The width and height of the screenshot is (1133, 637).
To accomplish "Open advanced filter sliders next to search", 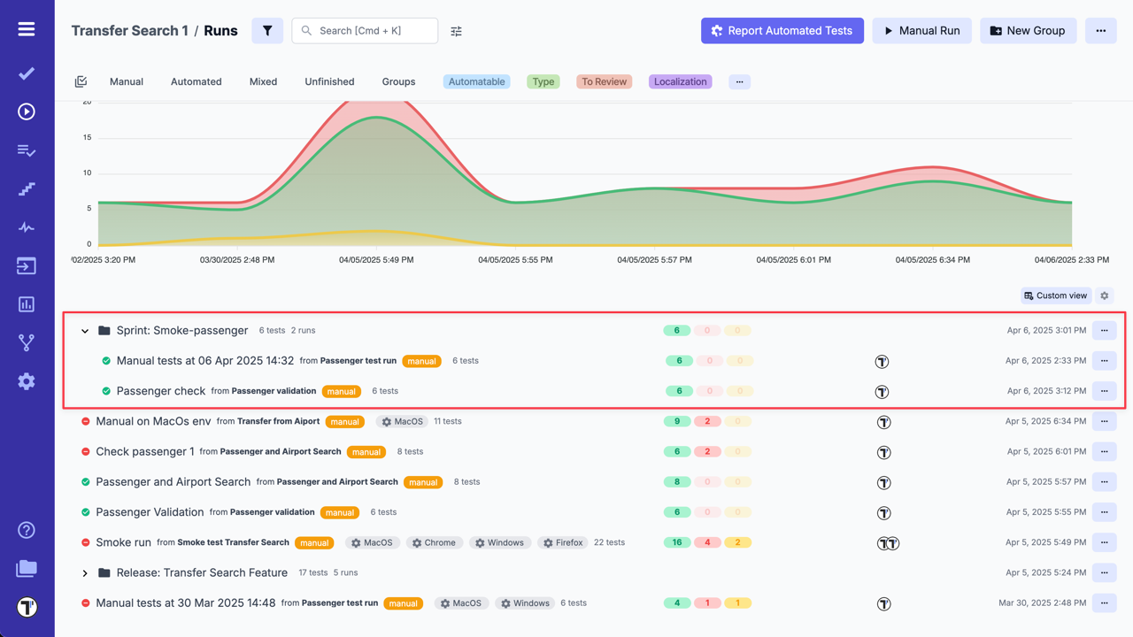I will 456,30.
